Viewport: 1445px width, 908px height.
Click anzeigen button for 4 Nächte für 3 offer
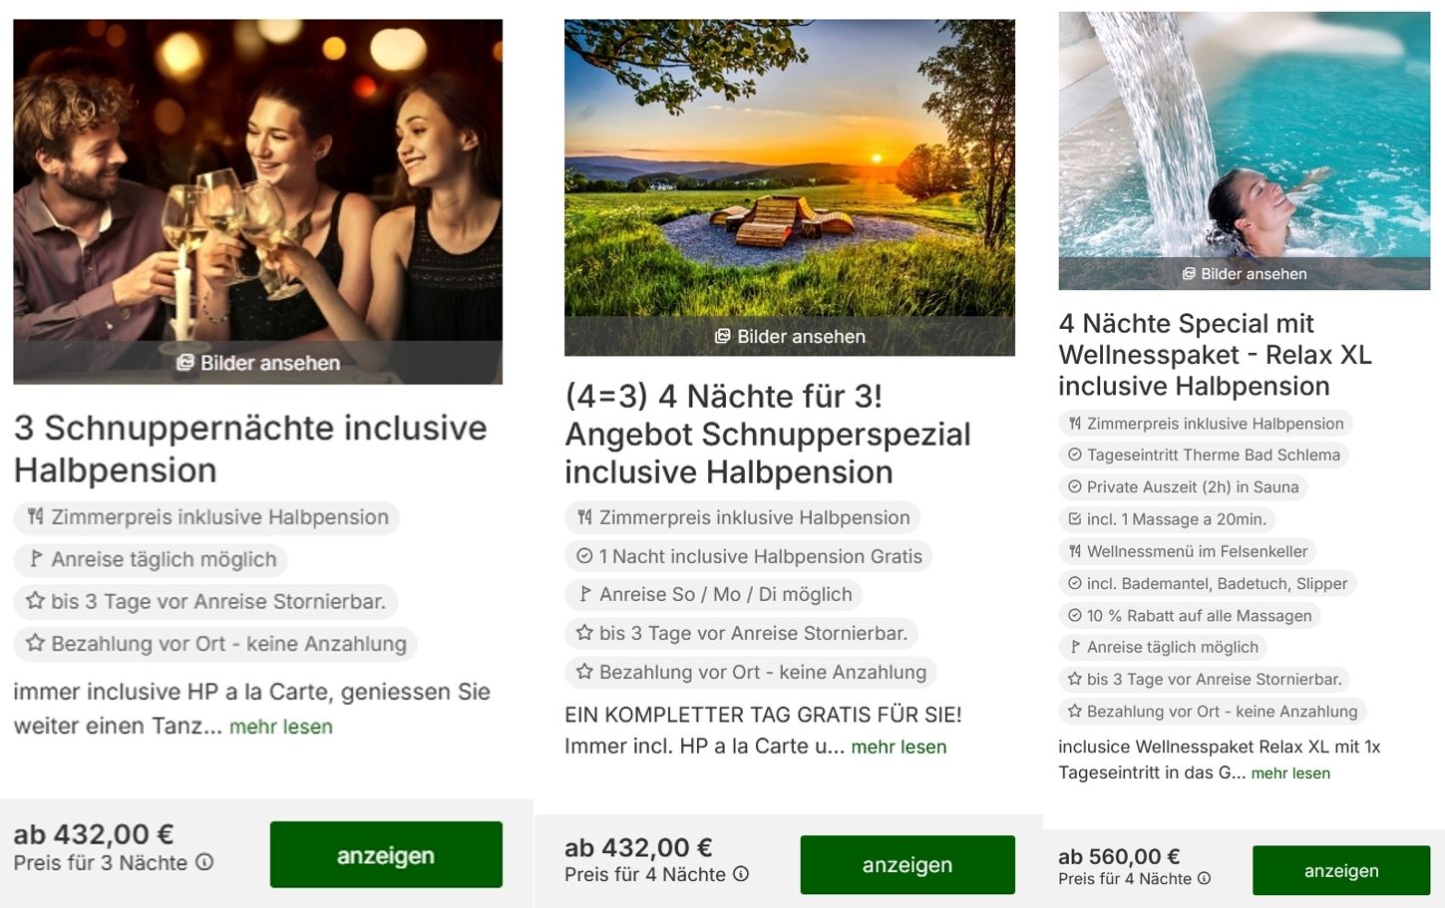pos(907,865)
